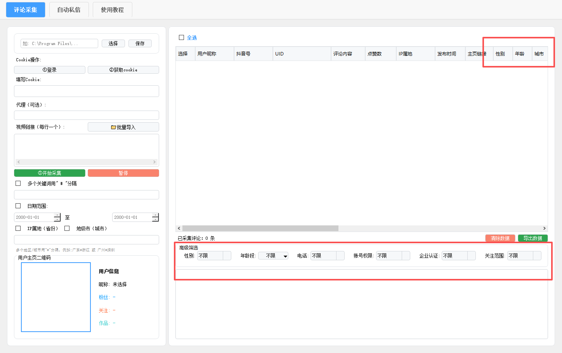This screenshot has width=562, height=353.
Task: Click the right arrow of table scrollbar
Action: point(544,228)
